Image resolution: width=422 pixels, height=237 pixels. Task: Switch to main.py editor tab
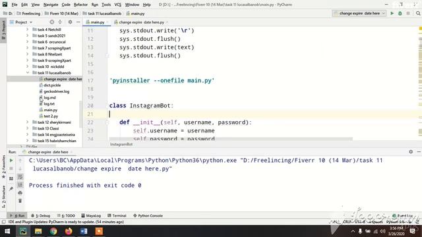97,22
